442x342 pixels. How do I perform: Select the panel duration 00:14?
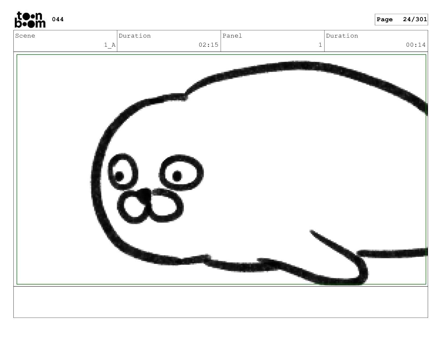pyautogui.click(x=416, y=45)
